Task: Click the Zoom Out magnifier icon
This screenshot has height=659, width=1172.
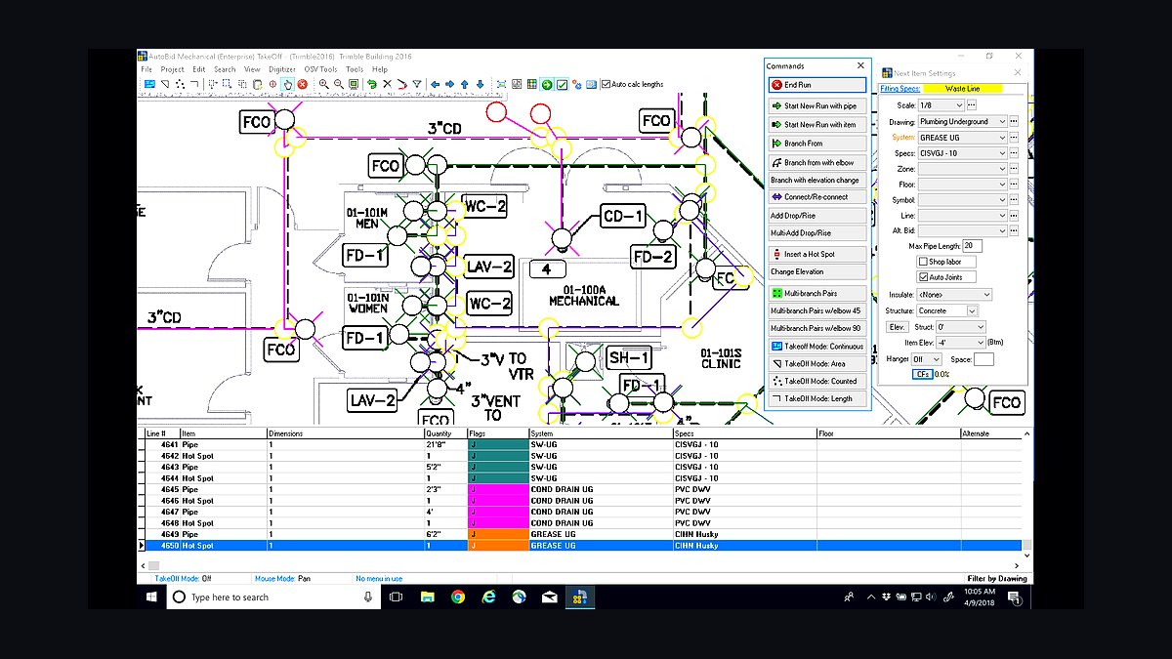Action: tap(339, 84)
